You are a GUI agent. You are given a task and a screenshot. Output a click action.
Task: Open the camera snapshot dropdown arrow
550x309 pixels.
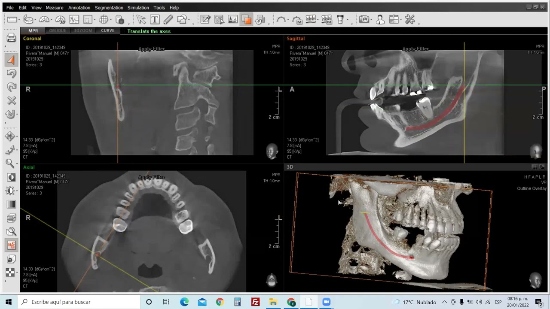tap(371, 20)
